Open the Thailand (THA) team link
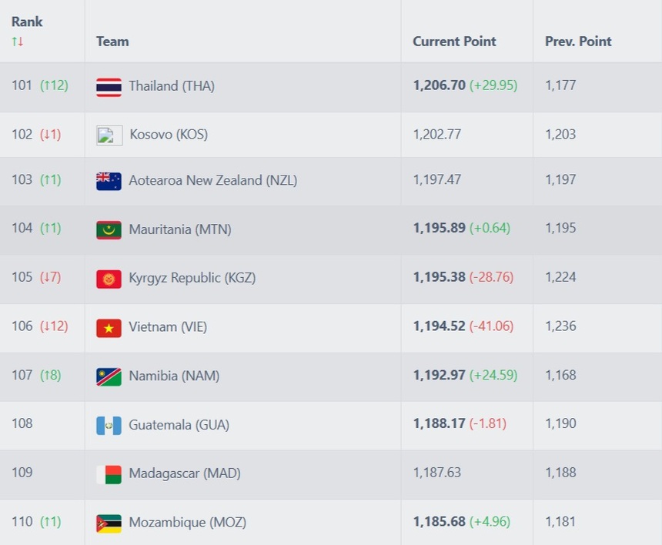 coord(172,86)
